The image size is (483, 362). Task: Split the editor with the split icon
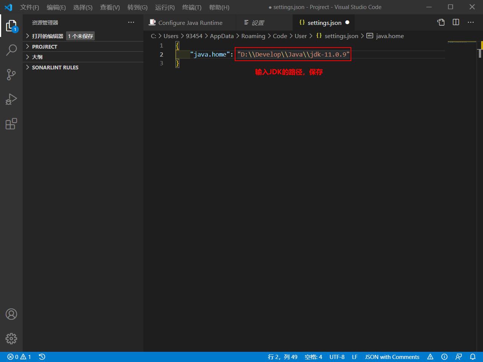pyautogui.click(x=455, y=22)
